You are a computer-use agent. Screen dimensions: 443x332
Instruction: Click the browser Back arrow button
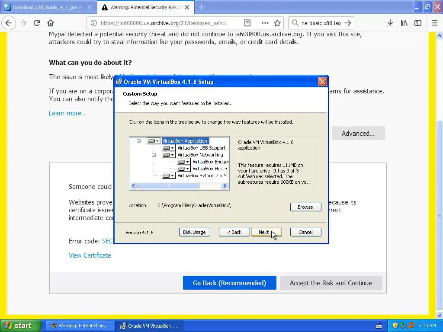click(x=9, y=23)
